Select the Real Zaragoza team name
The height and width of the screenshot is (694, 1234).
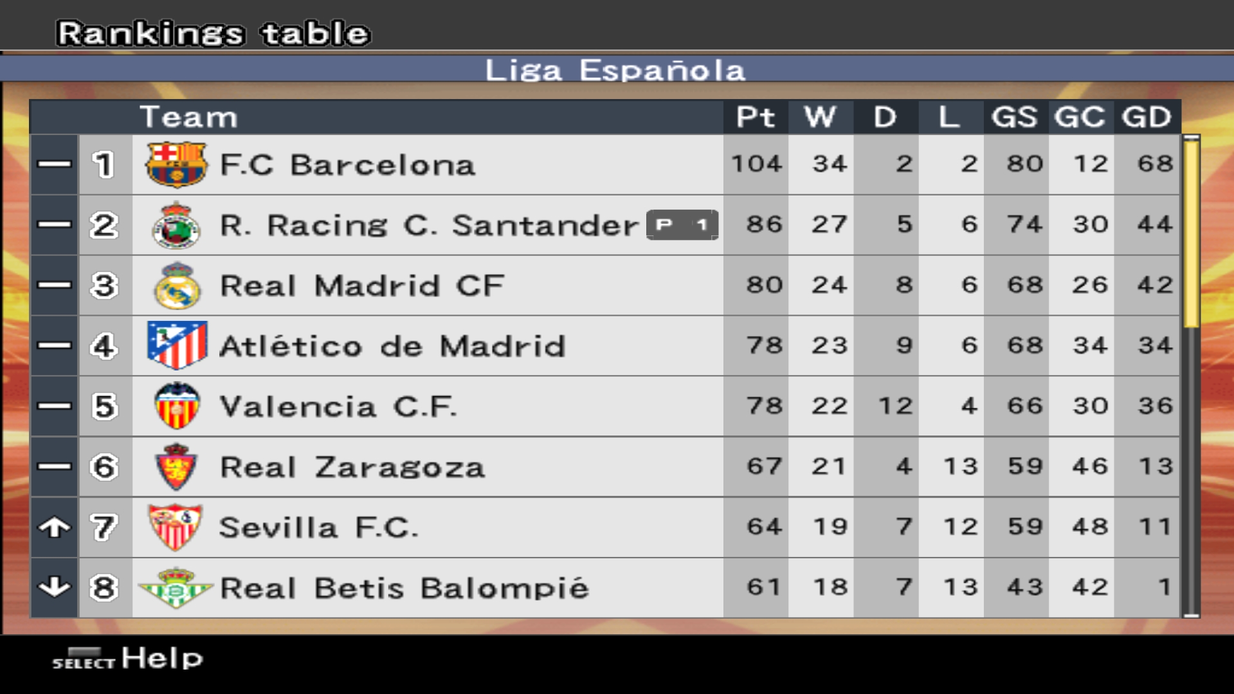[352, 467]
